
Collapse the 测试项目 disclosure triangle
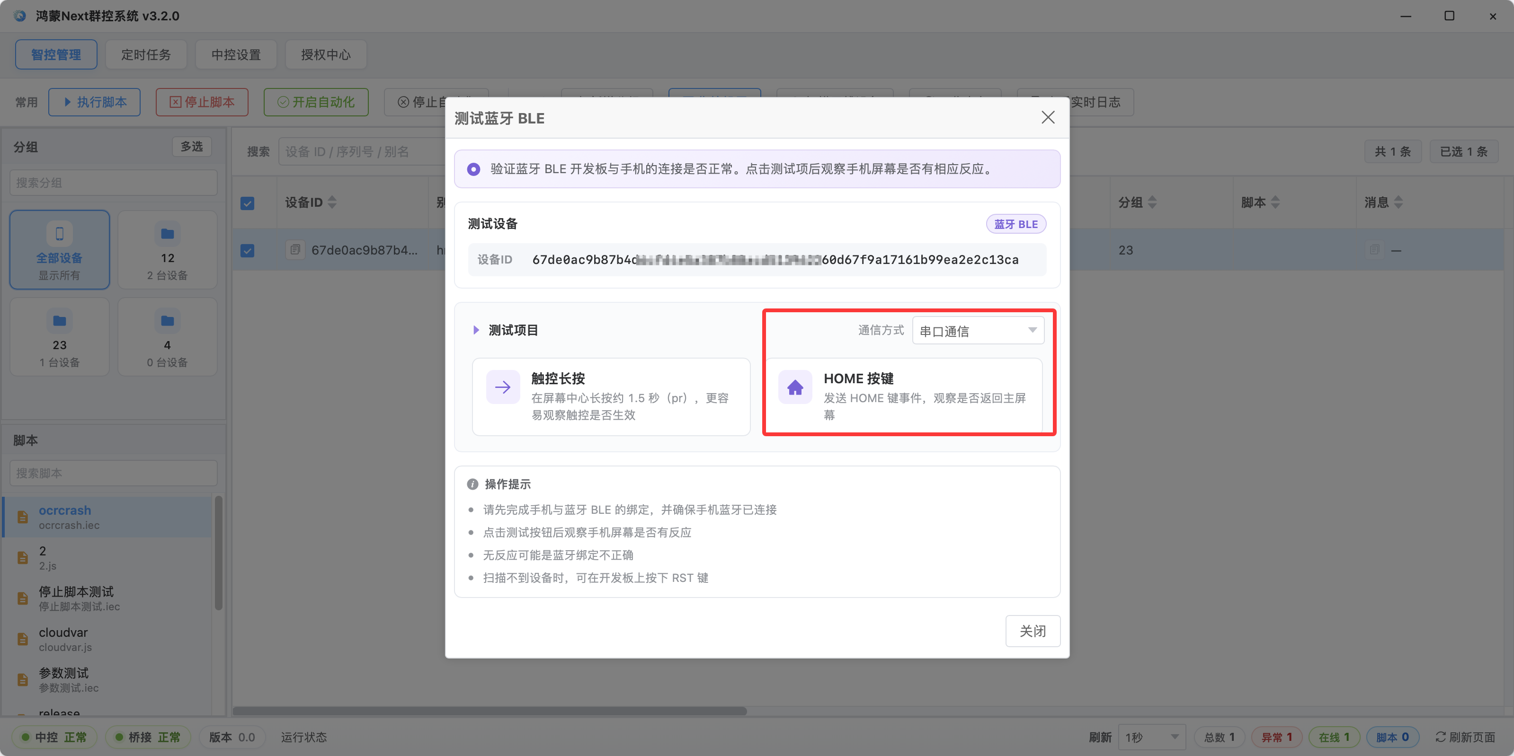[x=476, y=330]
